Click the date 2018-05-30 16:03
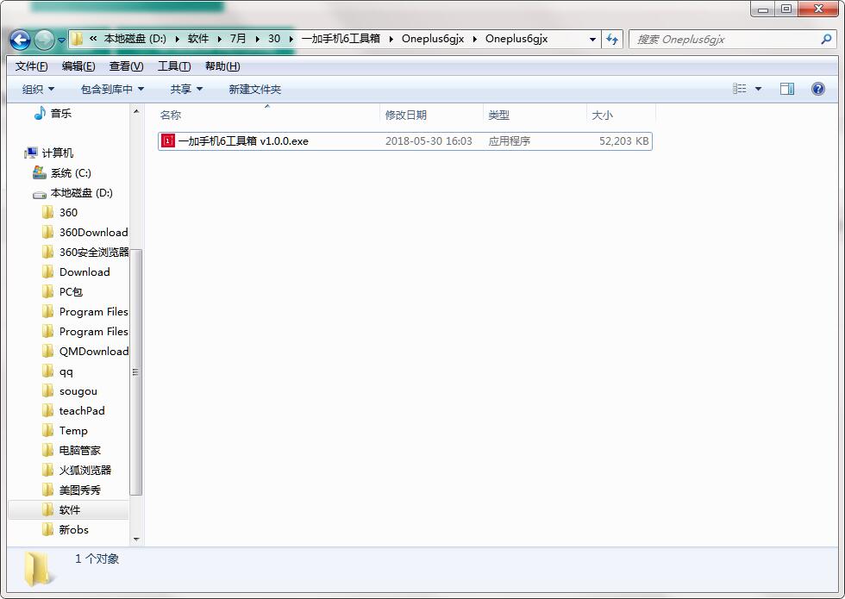Viewport: 845px width, 599px height. [429, 141]
